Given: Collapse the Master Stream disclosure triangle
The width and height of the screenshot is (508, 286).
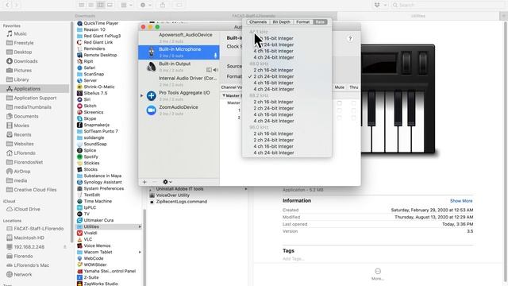Looking at the screenshot, I should click(224, 95).
